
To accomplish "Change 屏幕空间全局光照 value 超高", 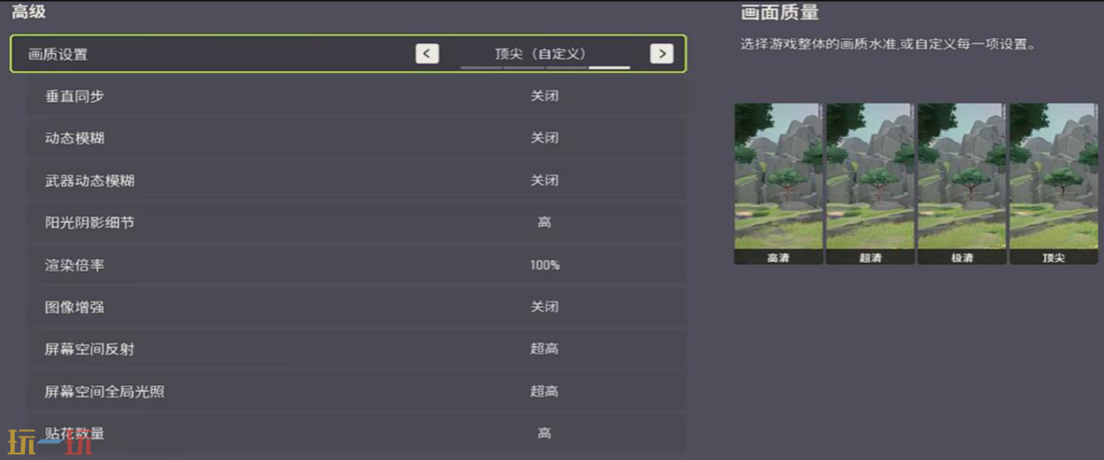I will point(545,391).
